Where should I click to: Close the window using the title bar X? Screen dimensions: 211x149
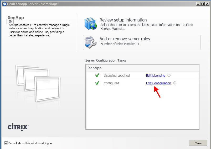[207, 4]
